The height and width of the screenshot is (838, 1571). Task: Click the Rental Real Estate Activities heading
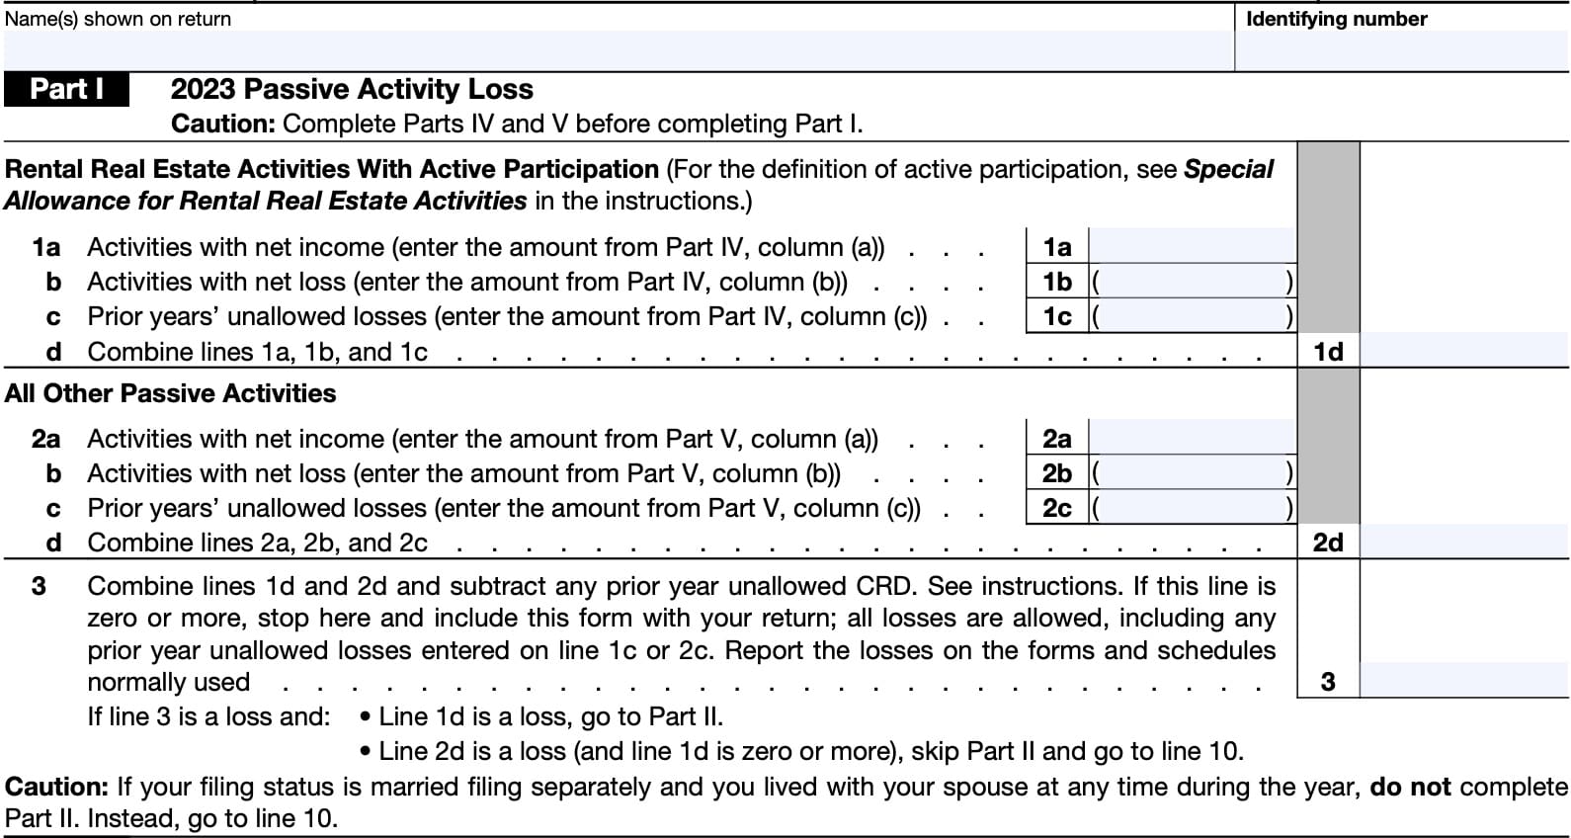(x=332, y=169)
